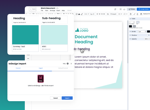
Task: Open the table Fill color swatch
Action: pyautogui.click(x=138, y=22)
